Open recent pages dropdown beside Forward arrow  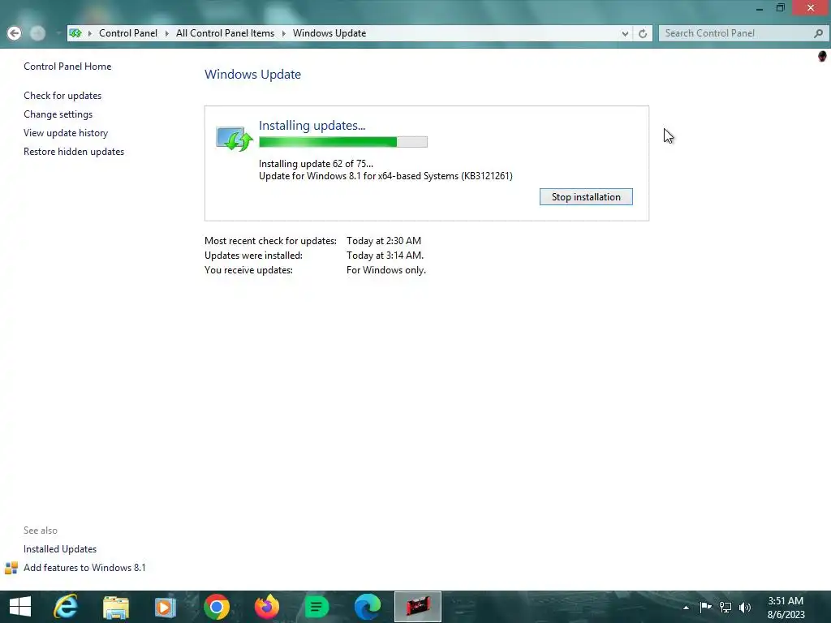(x=58, y=33)
